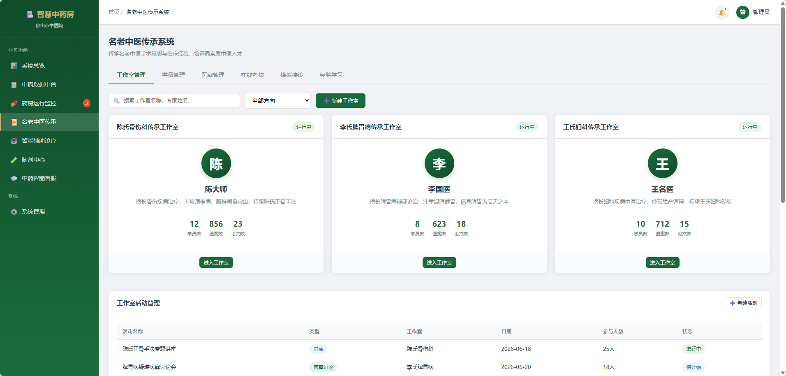Open 系统总览 chart icon in sidebar
786x376 pixels.
14,66
